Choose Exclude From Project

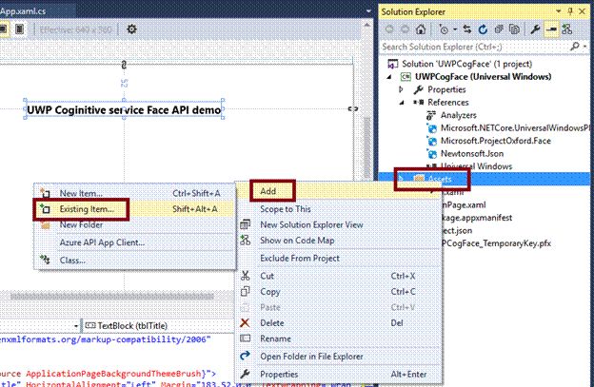pyautogui.click(x=300, y=259)
